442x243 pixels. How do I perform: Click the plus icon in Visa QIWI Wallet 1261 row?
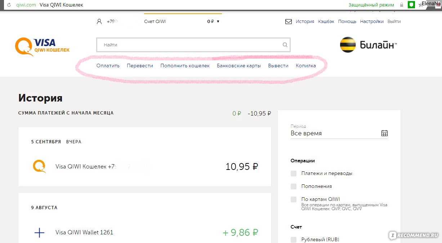(39, 233)
